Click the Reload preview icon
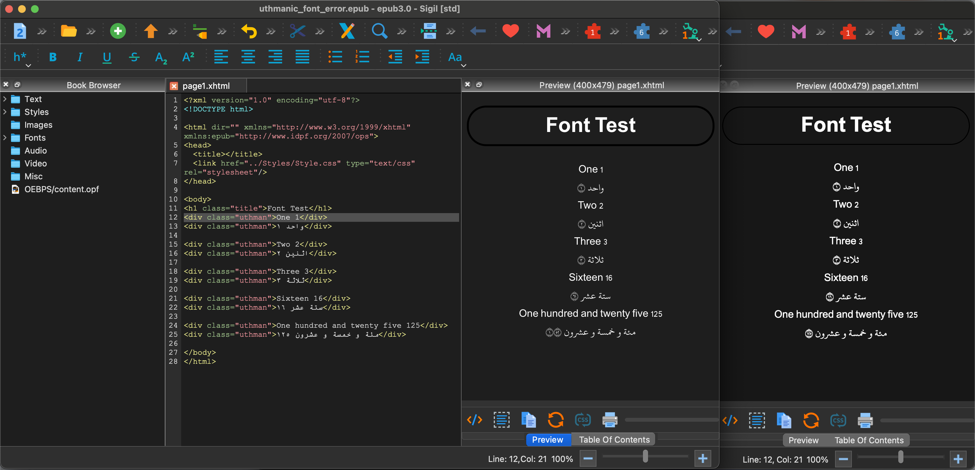975x470 pixels. [x=555, y=420]
